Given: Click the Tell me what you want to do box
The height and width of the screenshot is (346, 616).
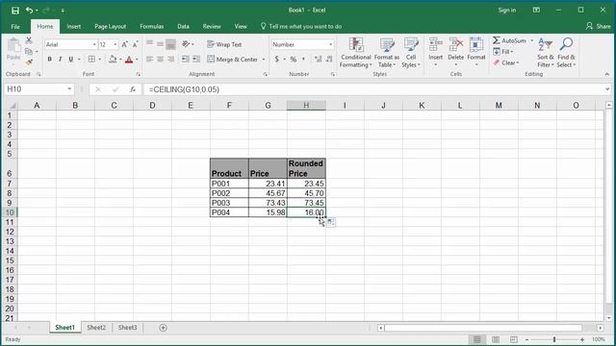Looking at the screenshot, I should tap(301, 26).
